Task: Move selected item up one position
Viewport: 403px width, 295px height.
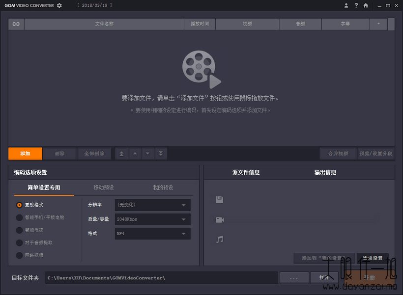Action: pos(135,154)
